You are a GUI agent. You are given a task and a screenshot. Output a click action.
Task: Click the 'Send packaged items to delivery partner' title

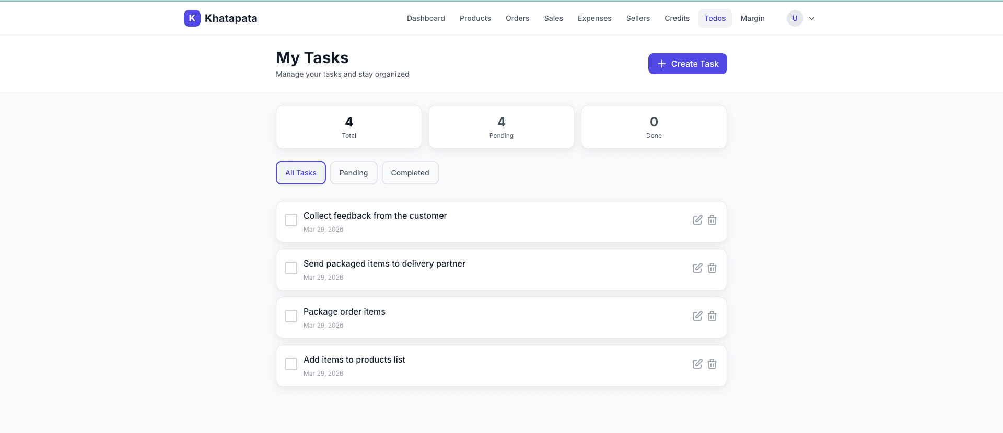coord(384,263)
